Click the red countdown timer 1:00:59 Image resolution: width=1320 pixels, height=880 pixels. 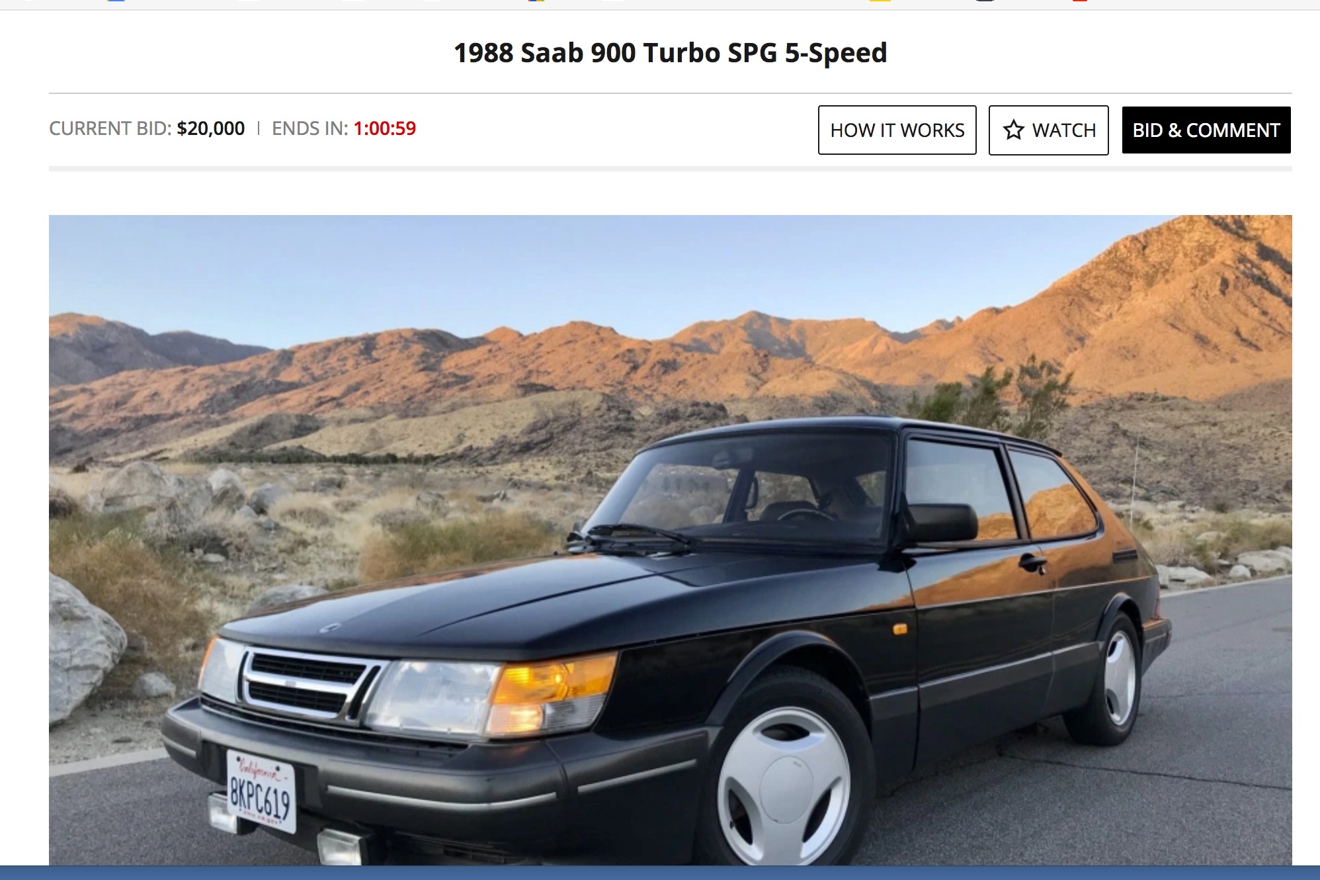[x=384, y=128]
